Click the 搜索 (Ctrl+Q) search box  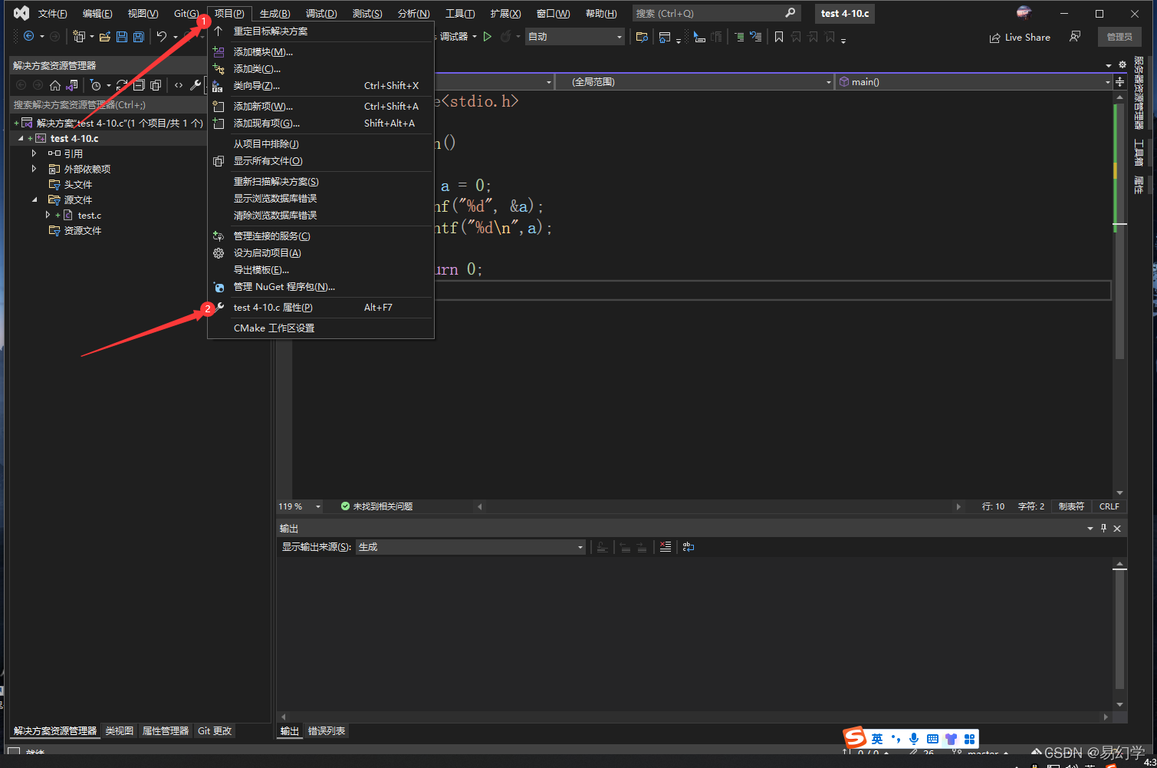pyautogui.click(x=716, y=13)
